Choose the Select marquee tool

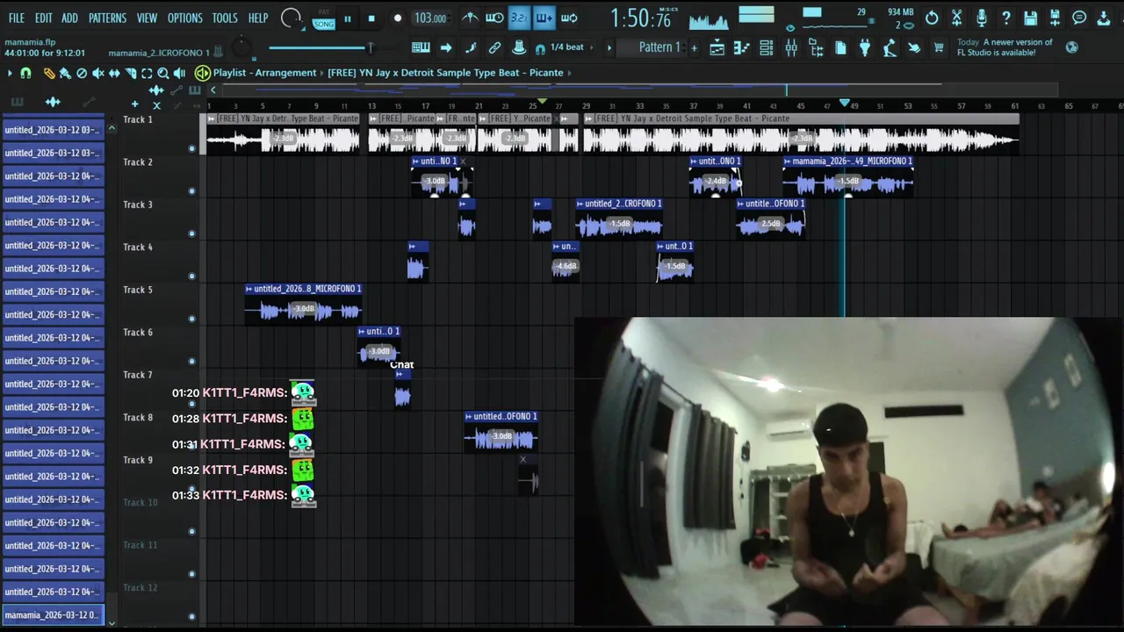click(147, 74)
